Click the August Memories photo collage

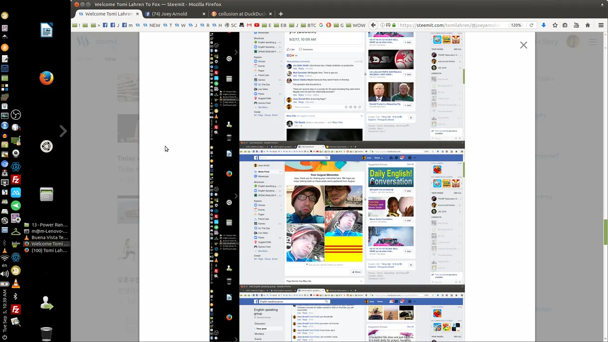point(324,224)
